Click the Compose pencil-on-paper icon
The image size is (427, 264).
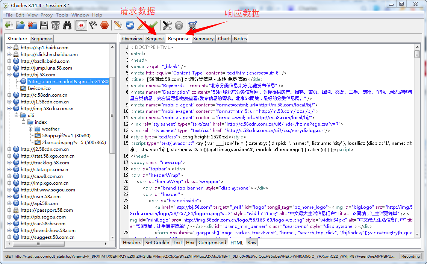point(118,25)
